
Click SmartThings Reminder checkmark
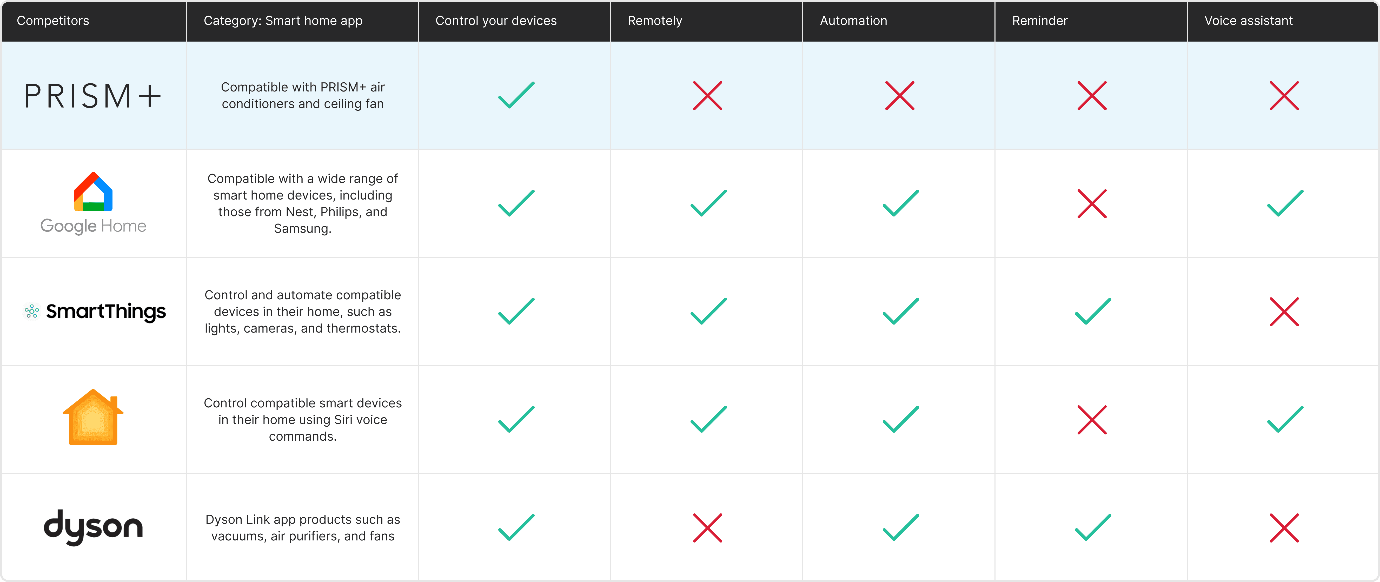[x=1093, y=311]
